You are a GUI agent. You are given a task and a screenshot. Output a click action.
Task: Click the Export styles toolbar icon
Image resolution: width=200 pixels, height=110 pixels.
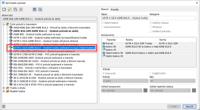(40, 10)
